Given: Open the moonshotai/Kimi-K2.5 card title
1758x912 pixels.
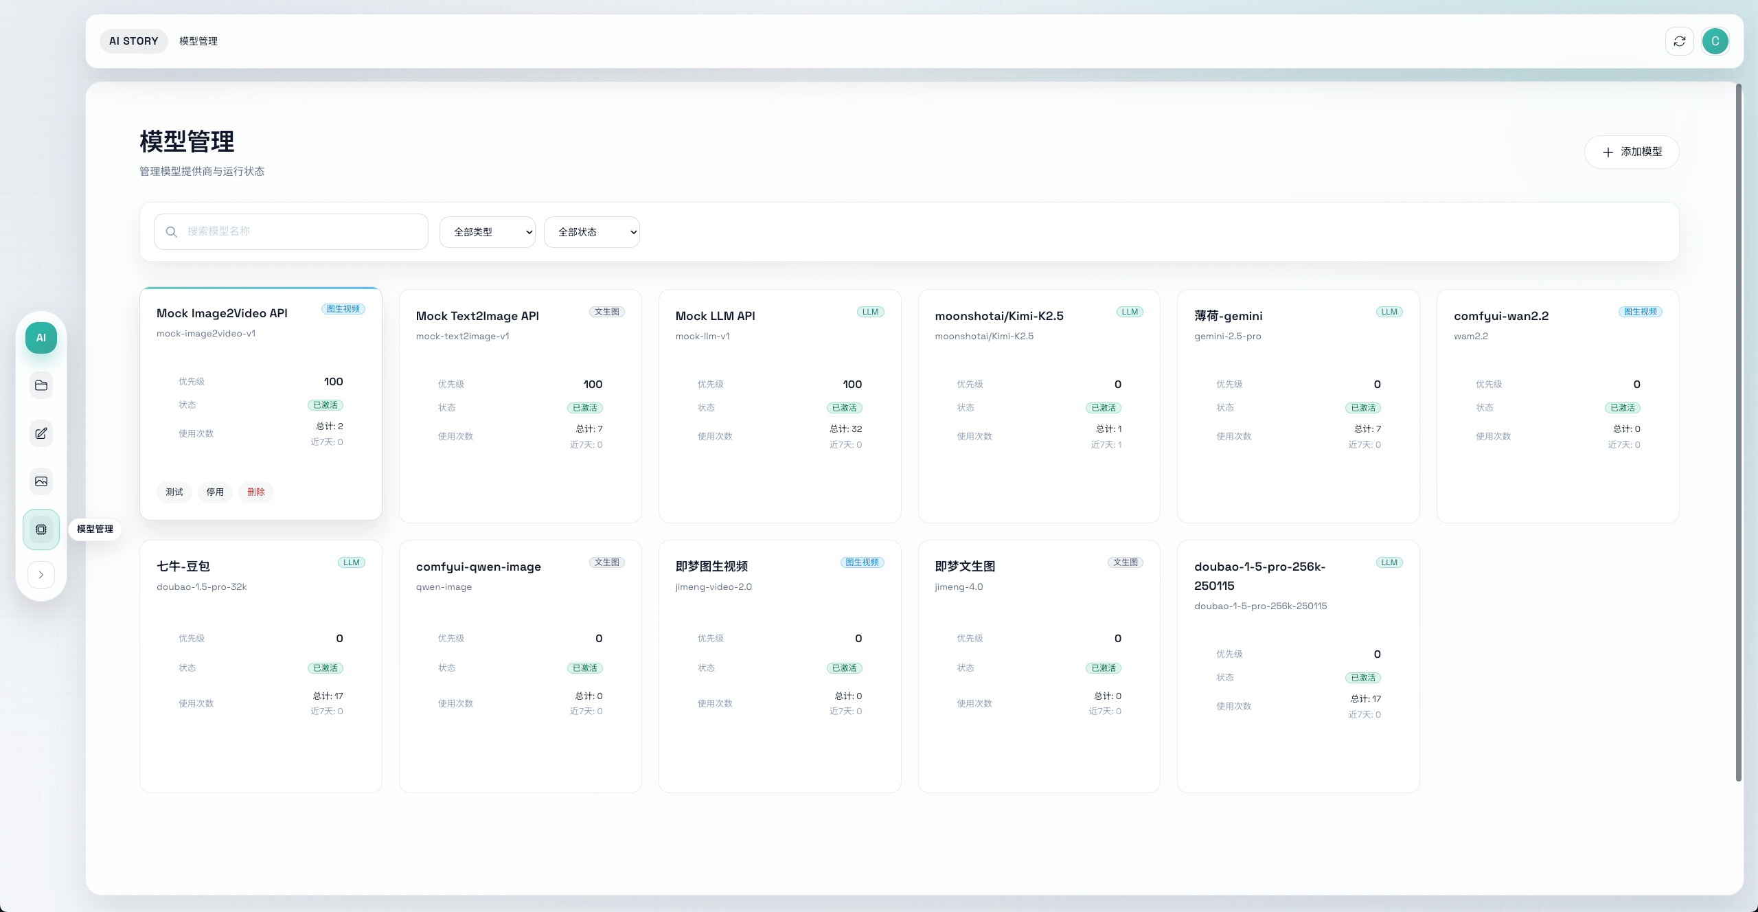Looking at the screenshot, I should (999, 316).
